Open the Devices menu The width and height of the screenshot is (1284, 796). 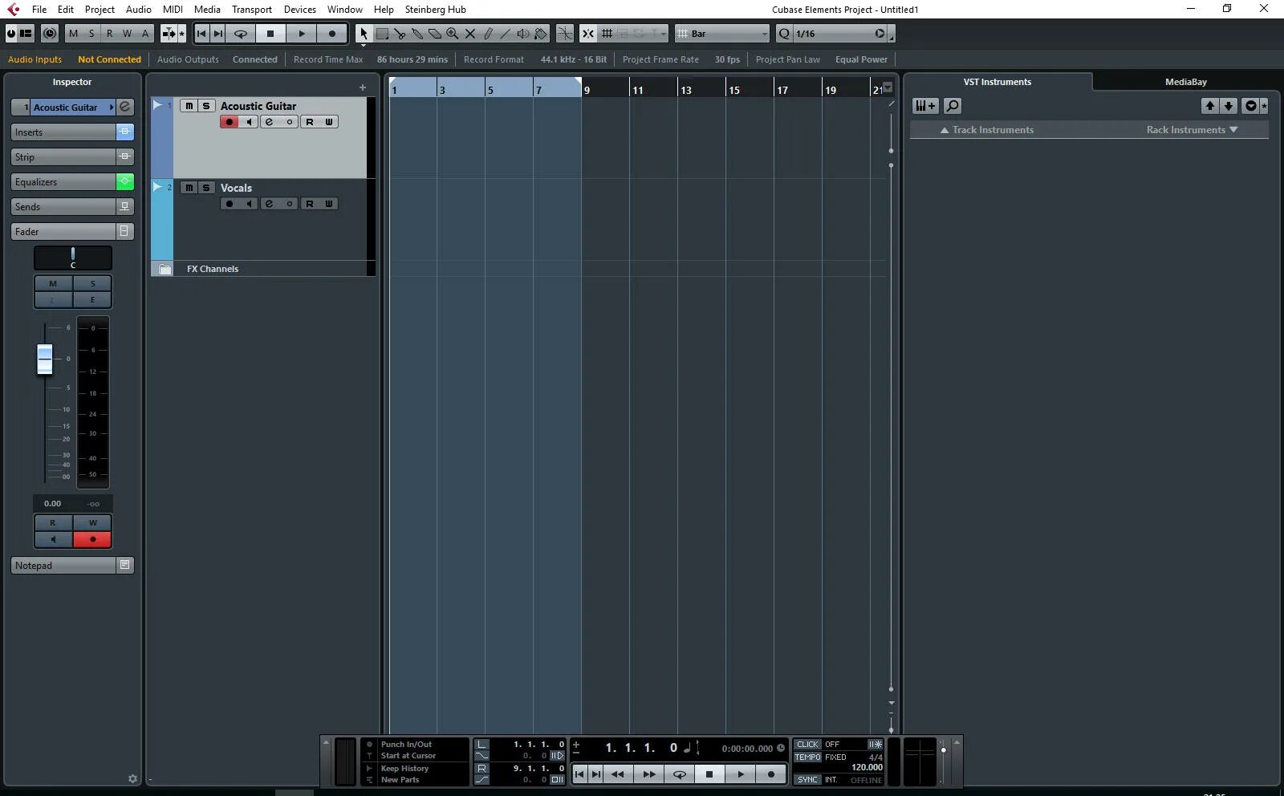tap(300, 10)
